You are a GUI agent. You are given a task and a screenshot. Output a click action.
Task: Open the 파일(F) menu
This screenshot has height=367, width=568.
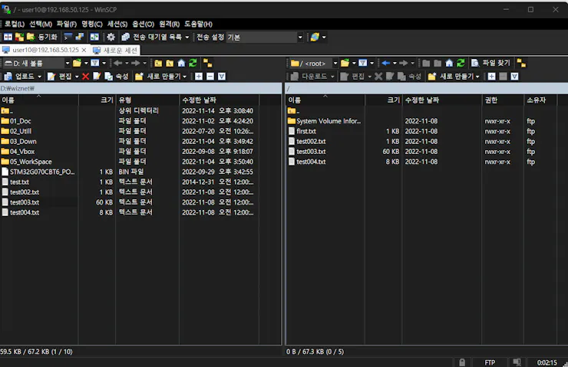67,24
